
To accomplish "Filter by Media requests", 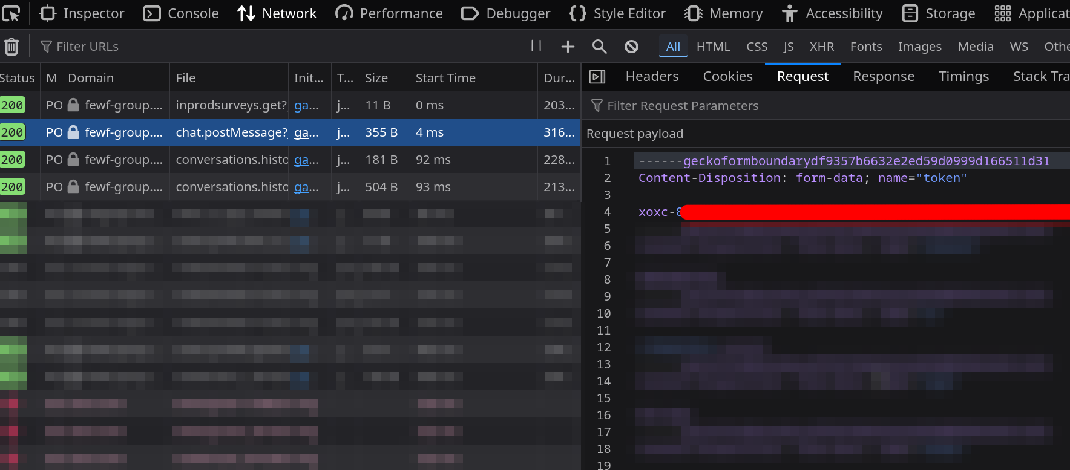I will tap(976, 47).
